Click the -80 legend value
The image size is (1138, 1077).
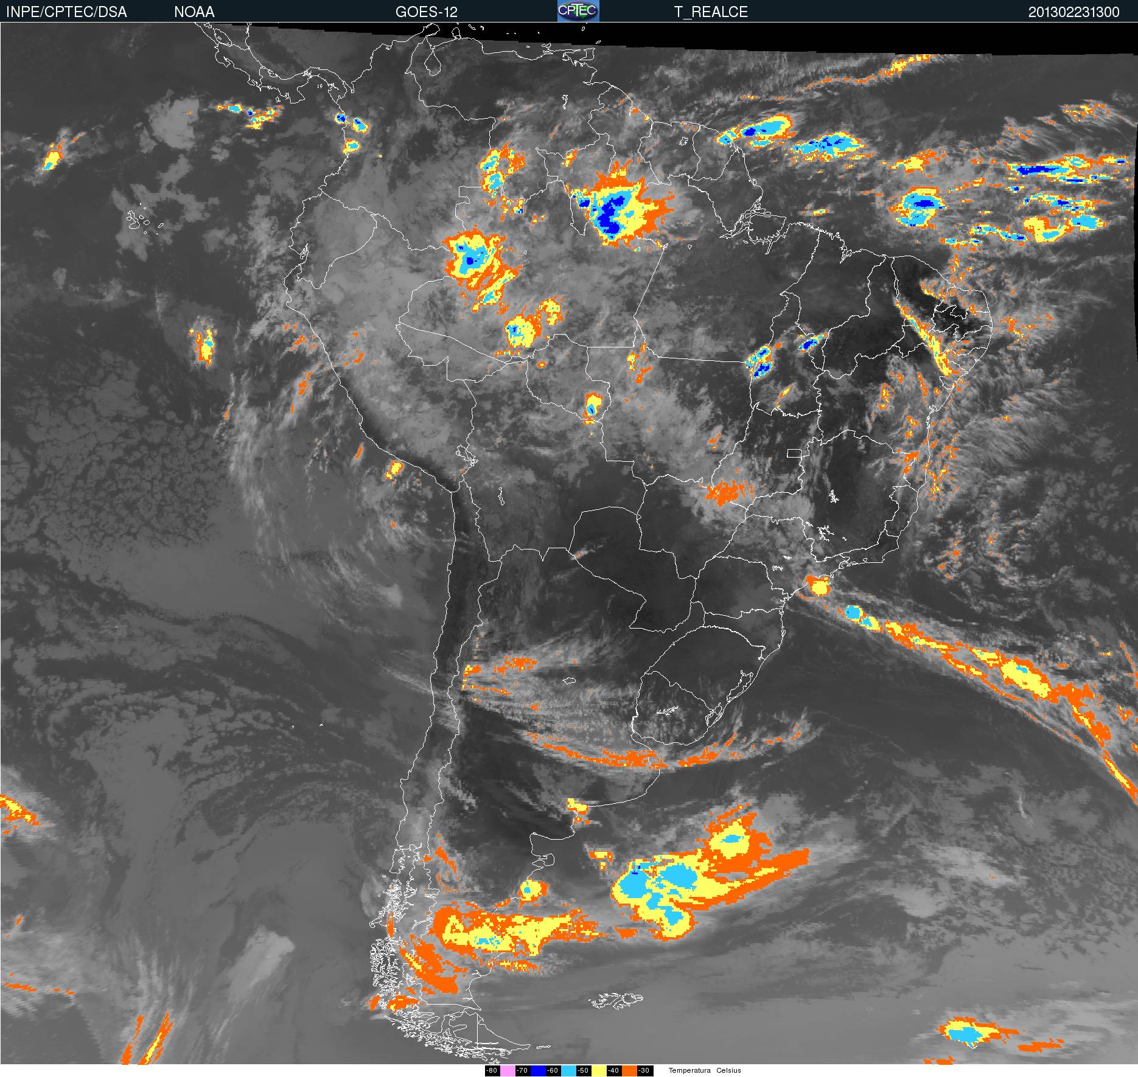pos(492,1070)
